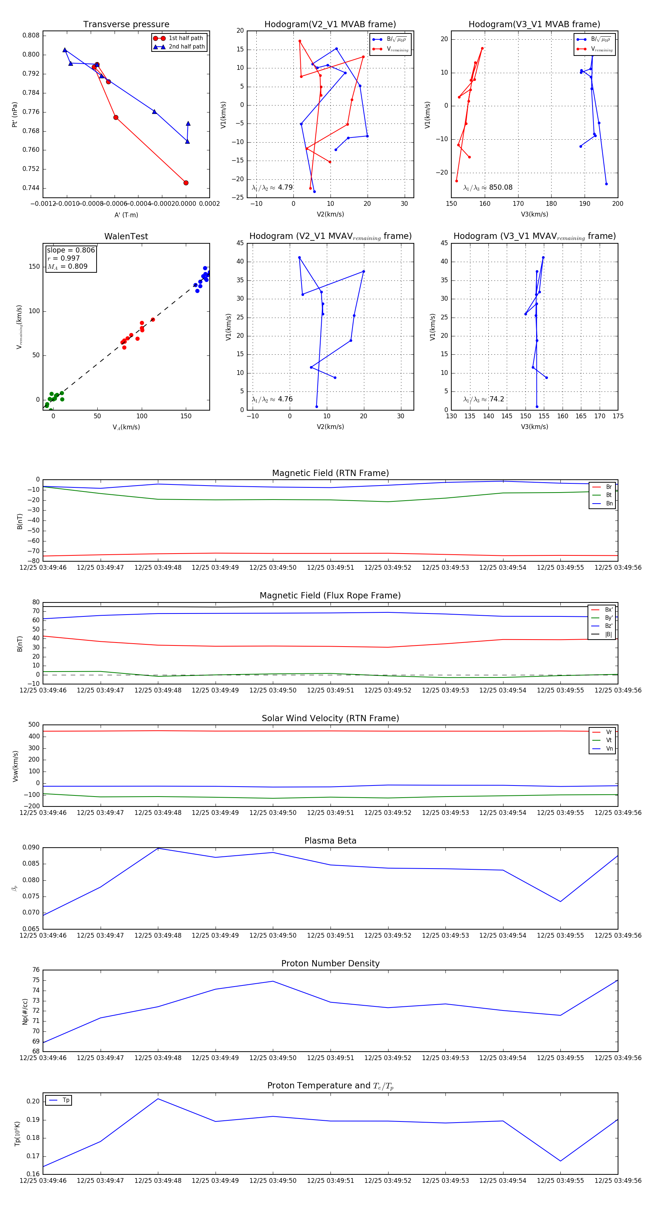Click the Plasma Beta curve minimum at 03:49:55
This screenshot has height=1213, width=661.
560,902
